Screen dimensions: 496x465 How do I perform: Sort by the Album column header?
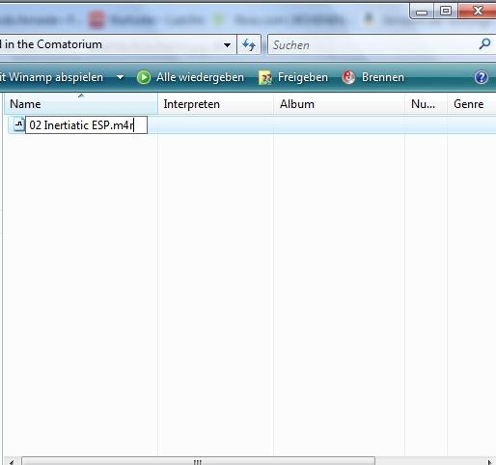(x=340, y=104)
